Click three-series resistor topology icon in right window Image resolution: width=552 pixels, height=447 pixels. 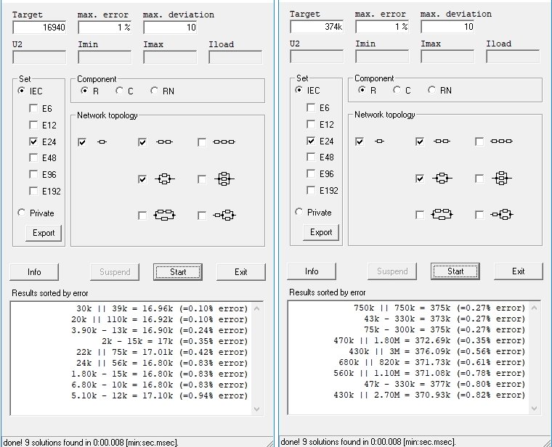501,142
